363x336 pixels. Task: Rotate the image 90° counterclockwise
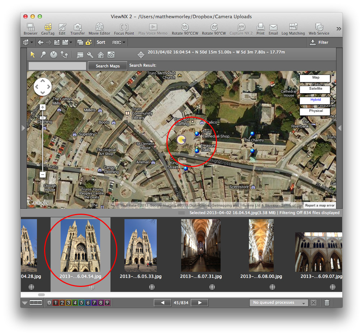[185, 29]
